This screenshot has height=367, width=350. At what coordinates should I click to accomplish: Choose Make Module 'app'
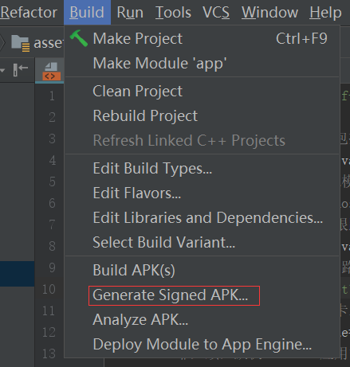(x=202, y=63)
